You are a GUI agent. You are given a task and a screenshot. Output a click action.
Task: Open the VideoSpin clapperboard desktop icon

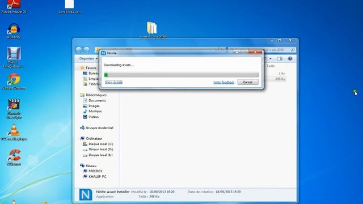point(14,109)
